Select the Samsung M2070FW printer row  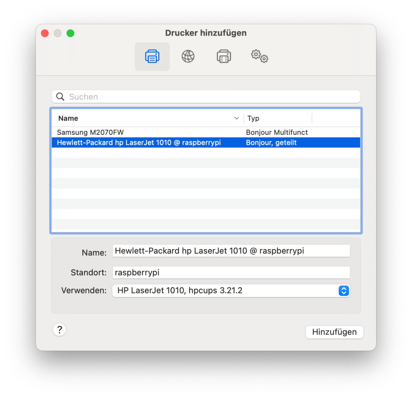[x=206, y=132]
